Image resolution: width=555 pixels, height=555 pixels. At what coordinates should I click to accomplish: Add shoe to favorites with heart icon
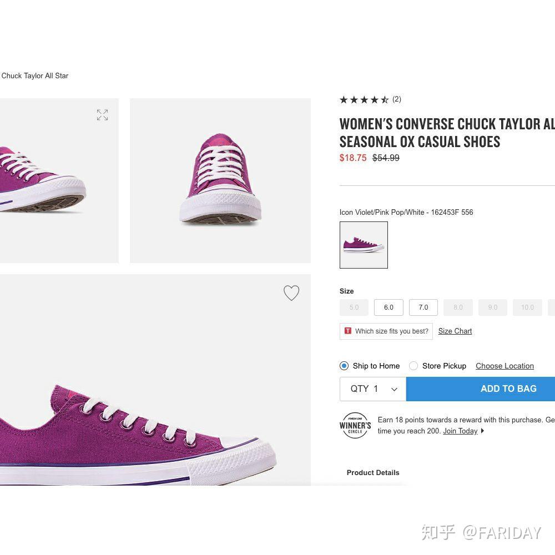click(291, 293)
